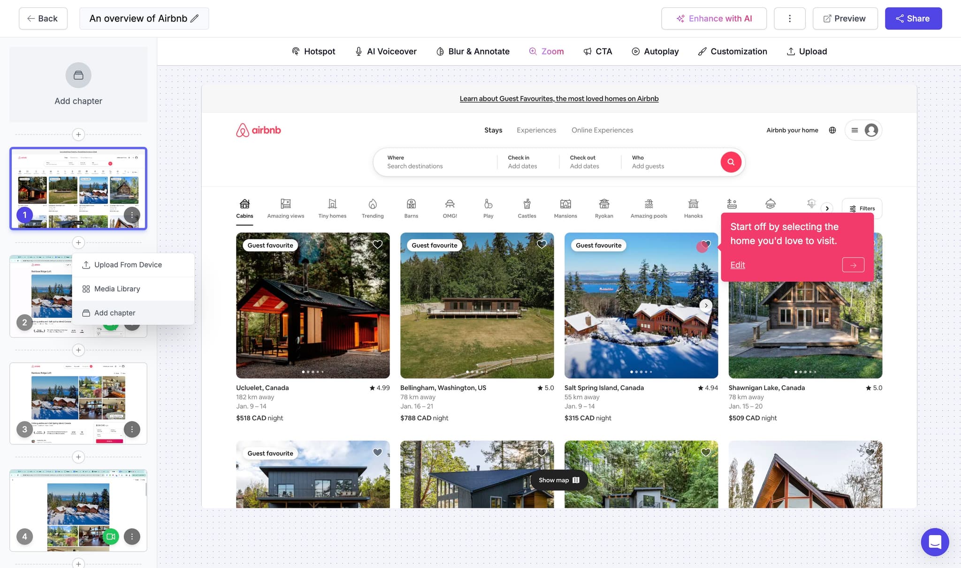Click Where search destinations field
Screen dimensions: 961x568
[x=436, y=162]
